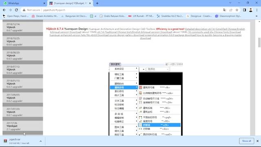This screenshot has height=147, width=261.
Task: Open the 'ai' bookmark
Action: [93, 16]
